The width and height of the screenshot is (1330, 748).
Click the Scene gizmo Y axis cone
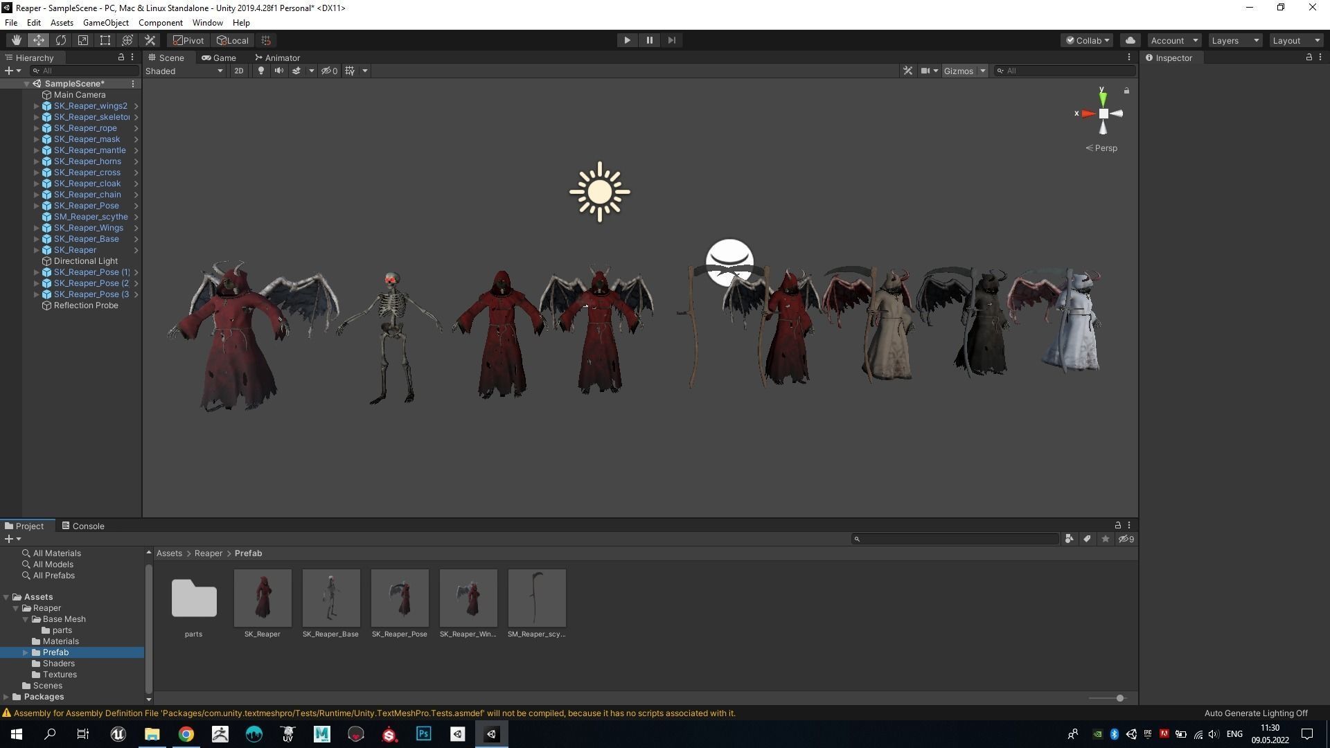coord(1102,99)
